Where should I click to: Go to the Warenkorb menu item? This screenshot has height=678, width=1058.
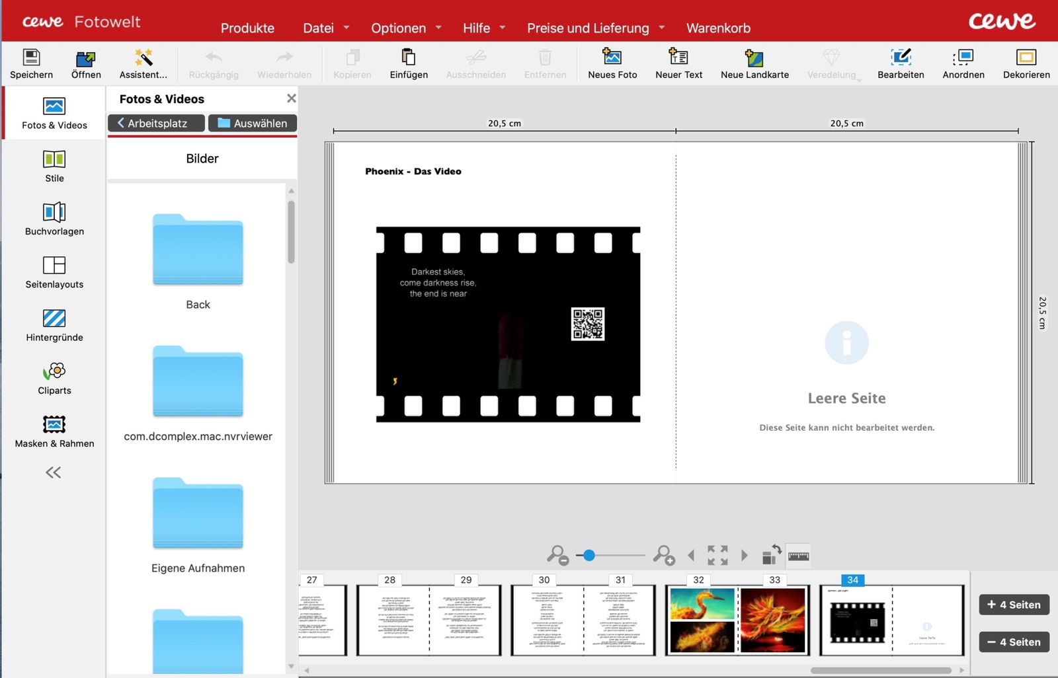(718, 28)
